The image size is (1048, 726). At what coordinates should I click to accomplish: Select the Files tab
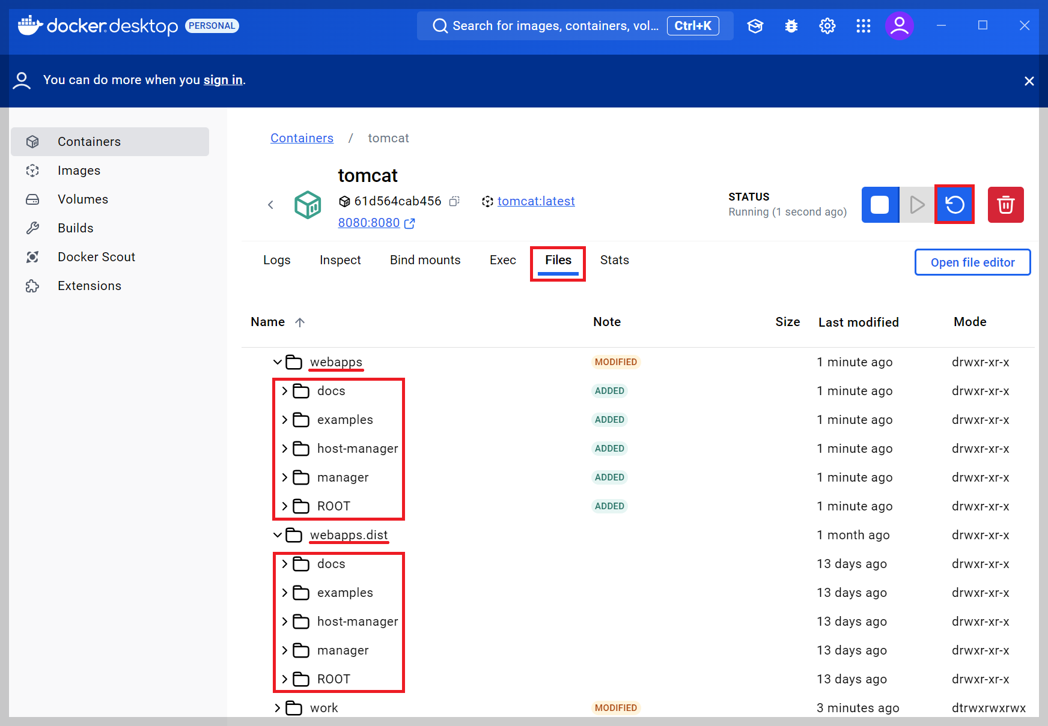[558, 260]
